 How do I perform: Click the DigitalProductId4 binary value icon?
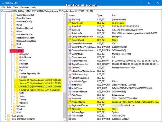click(70, 64)
